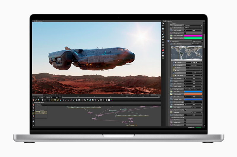Click the frame number input field
The image size is (237, 157).
pyautogui.click(x=57, y=97)
